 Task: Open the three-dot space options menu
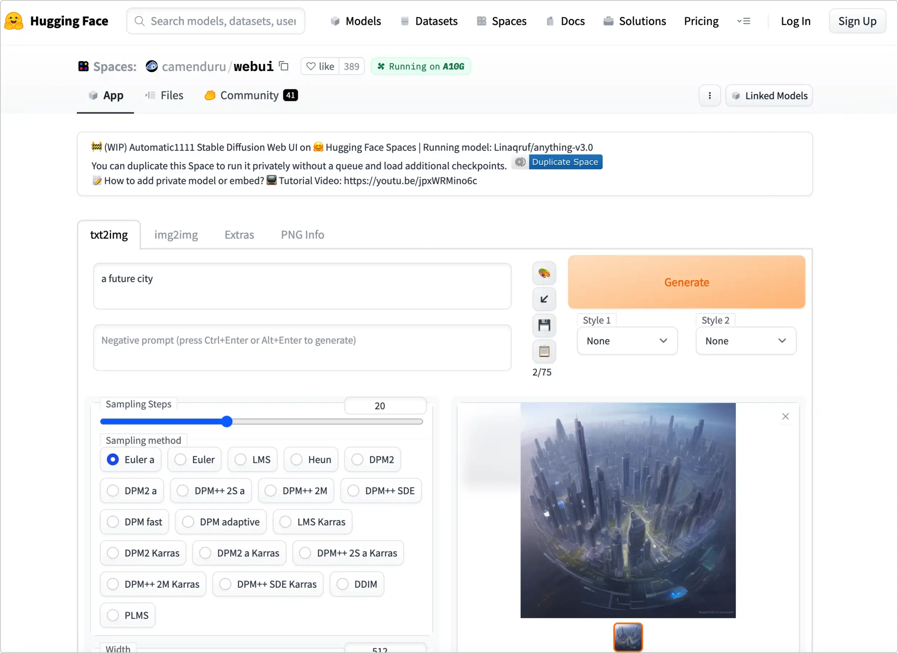709,95
